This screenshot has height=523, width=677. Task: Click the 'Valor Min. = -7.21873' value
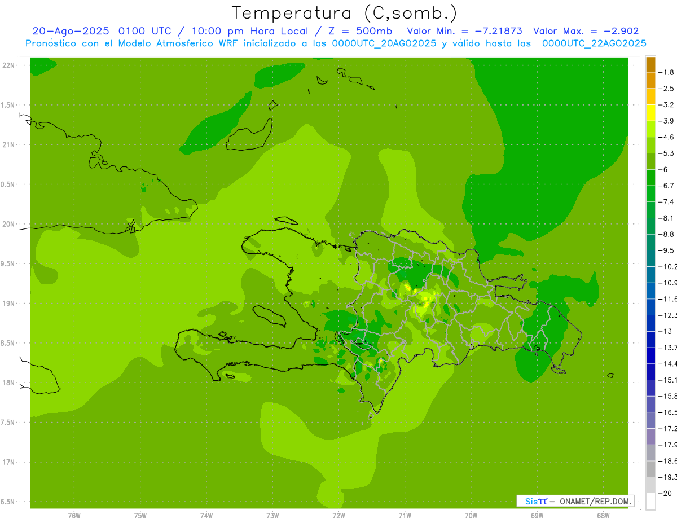pos(464,31)
